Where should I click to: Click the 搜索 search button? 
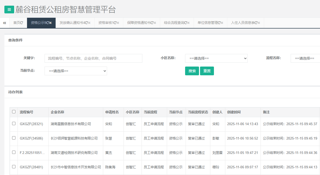192,71
